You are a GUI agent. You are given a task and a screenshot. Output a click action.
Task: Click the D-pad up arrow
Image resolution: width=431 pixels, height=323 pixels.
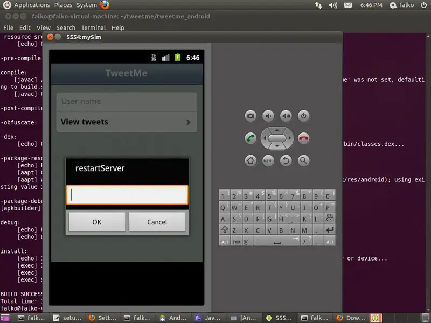(x=277, y=130)
